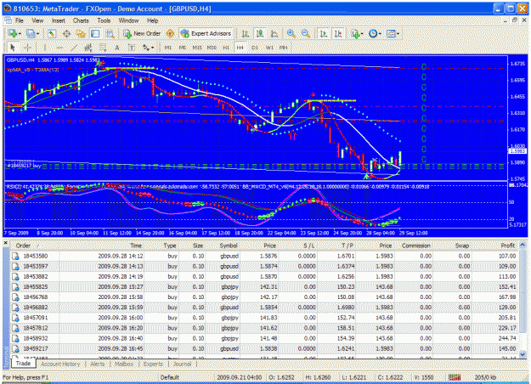
Task: Draw a vertical line tool
Action: pyautogui.click(x=45, y=48)
